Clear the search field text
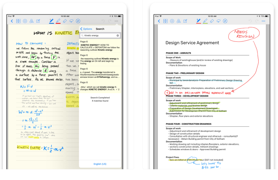Screen dimensions: 278x180 (x=118, y=36)
